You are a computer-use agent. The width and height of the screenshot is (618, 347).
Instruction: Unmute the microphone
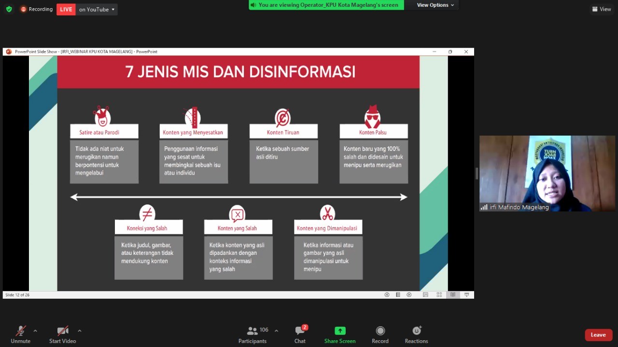point(20,334)
